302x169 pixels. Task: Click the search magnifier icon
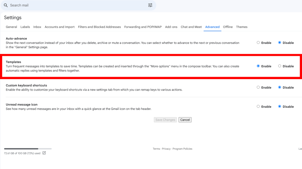[6, 5]
